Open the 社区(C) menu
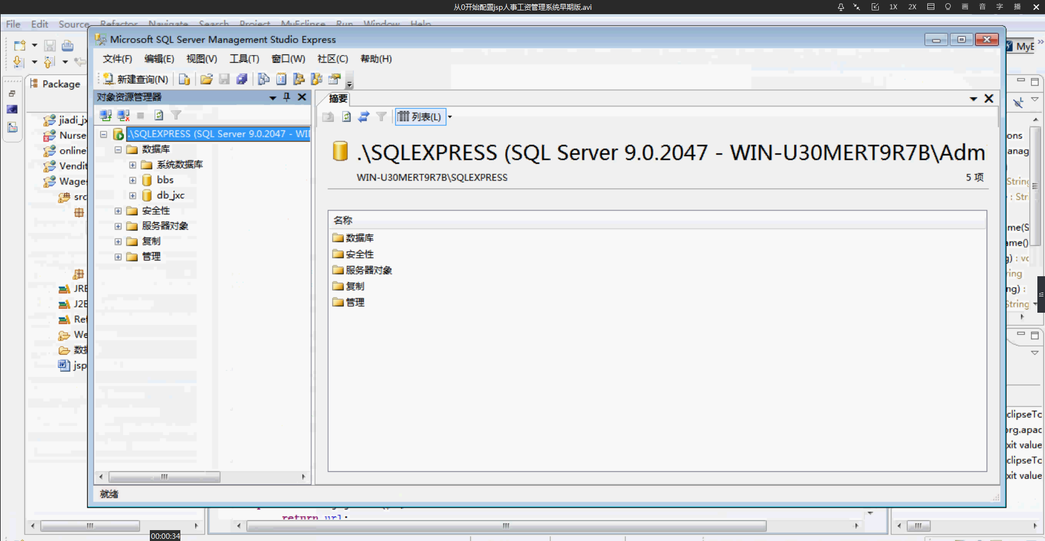The image size is (1045, 541). pos(332,58)
